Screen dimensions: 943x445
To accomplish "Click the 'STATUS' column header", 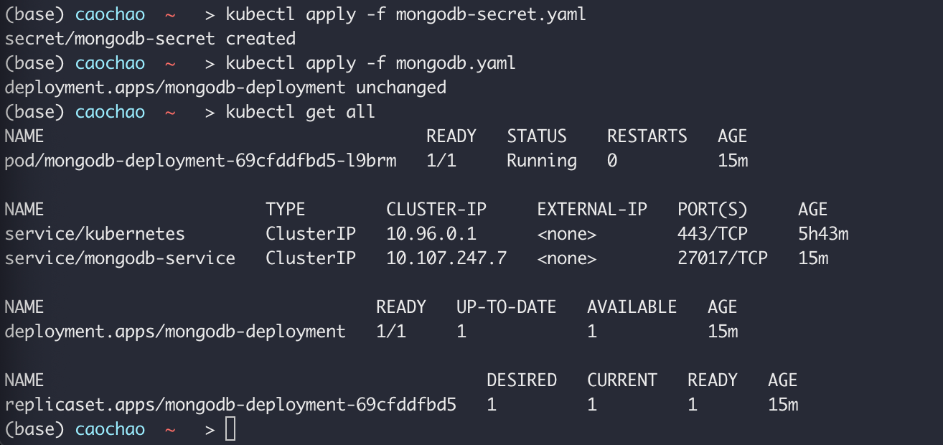I will tap(537, 136).
